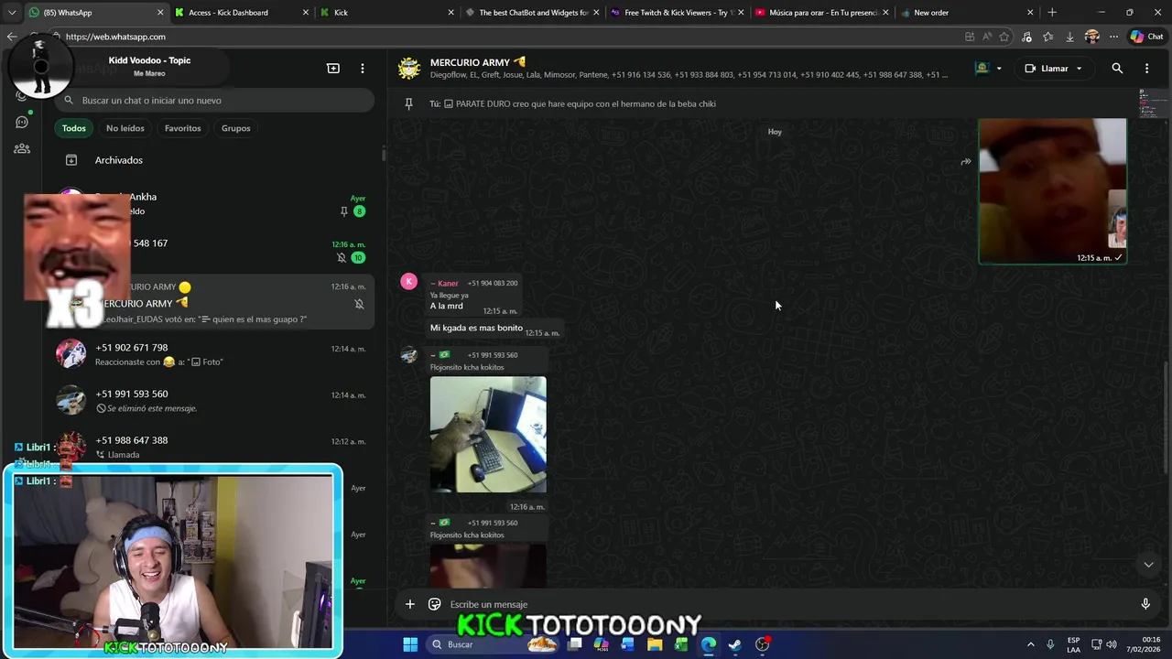The width and height of the screenshot is (1172, 659).
Task: Open the Windows Start button
Action: [x=410, y=644]
